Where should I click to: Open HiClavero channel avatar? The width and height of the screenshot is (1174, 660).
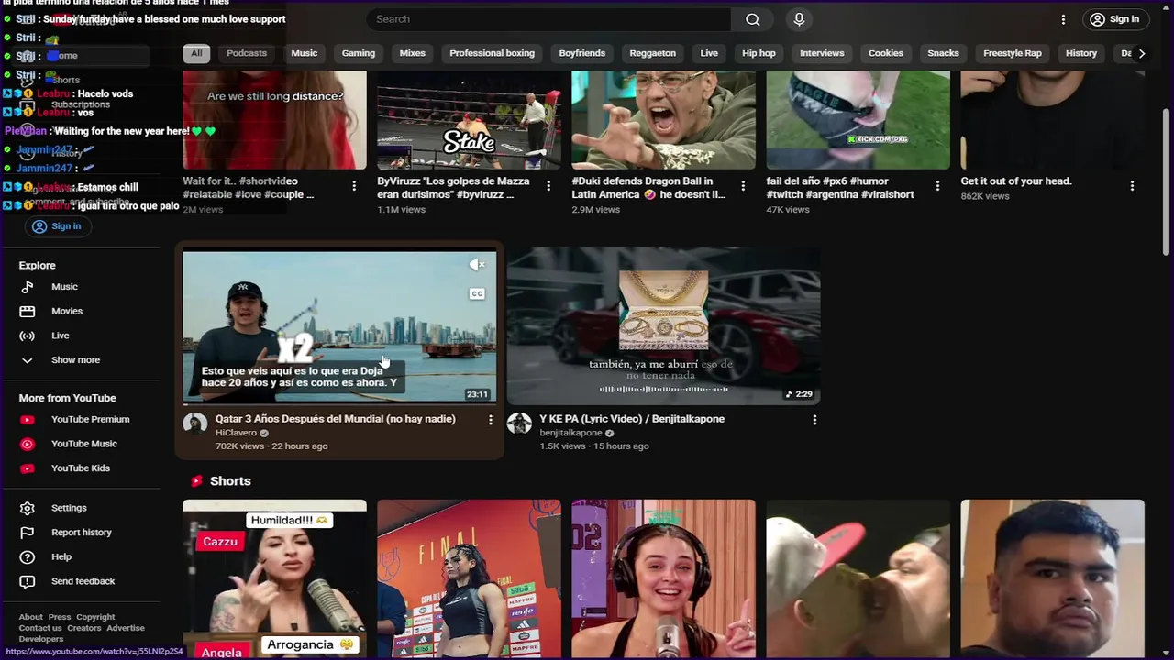click(x=195, y=423)
